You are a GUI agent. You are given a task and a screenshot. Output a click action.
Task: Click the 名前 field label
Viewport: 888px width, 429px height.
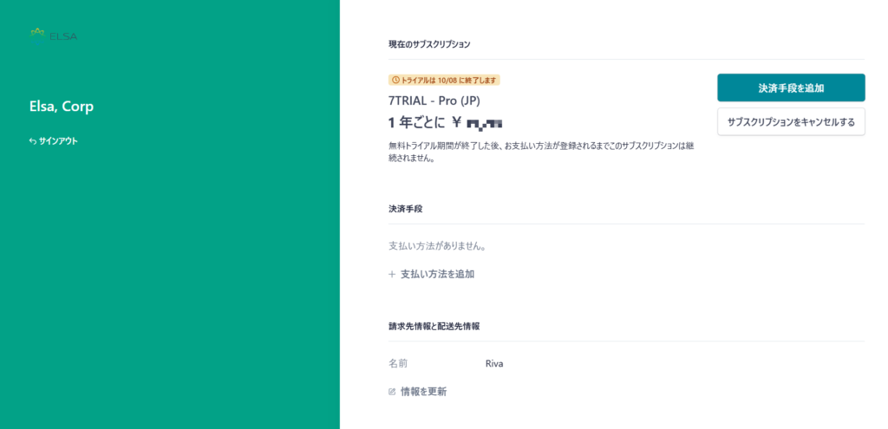[398, 364]
